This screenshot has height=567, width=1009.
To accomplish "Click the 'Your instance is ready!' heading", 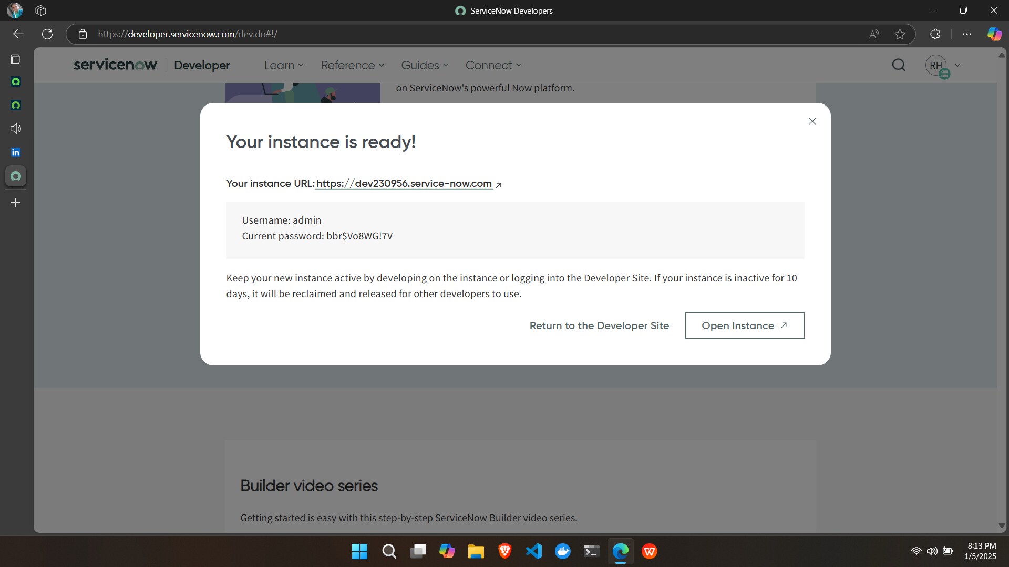I will coord(321,142).
